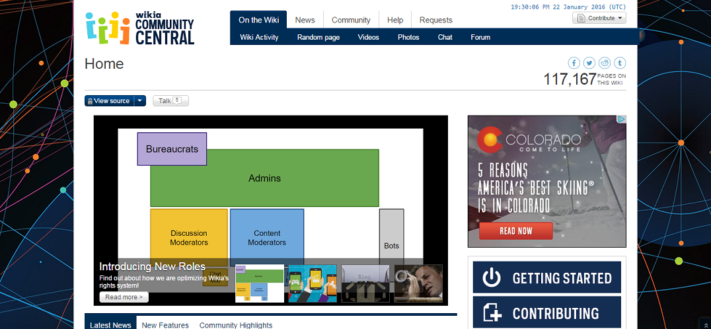The height and width of the screenshot is (329, 711).
Task: Open the Help navigation tab
Action: click(x=395, y=20)
